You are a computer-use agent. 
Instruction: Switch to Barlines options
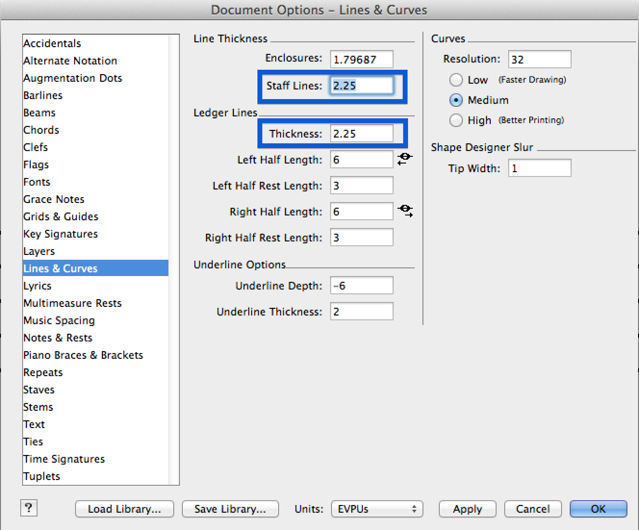coord(43,95)
